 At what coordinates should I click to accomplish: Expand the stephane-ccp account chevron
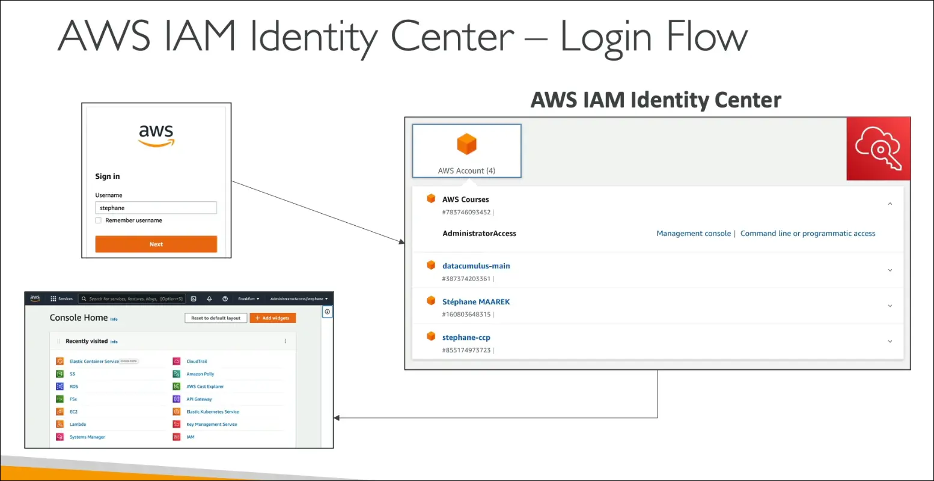(890, 342)
